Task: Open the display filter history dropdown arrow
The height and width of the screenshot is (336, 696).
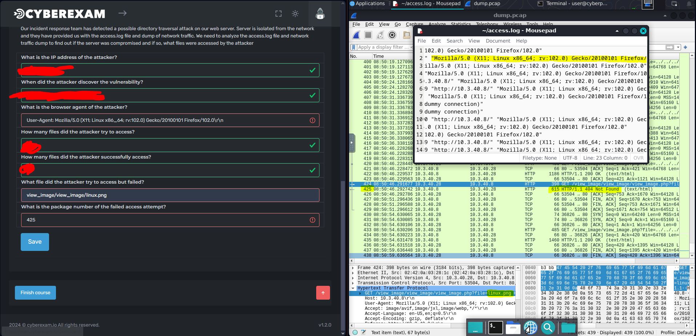Action: (678, 47)
